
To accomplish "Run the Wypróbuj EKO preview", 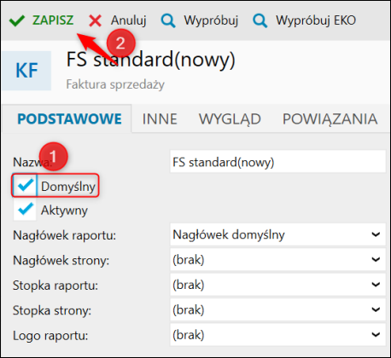I will (316, 20).
